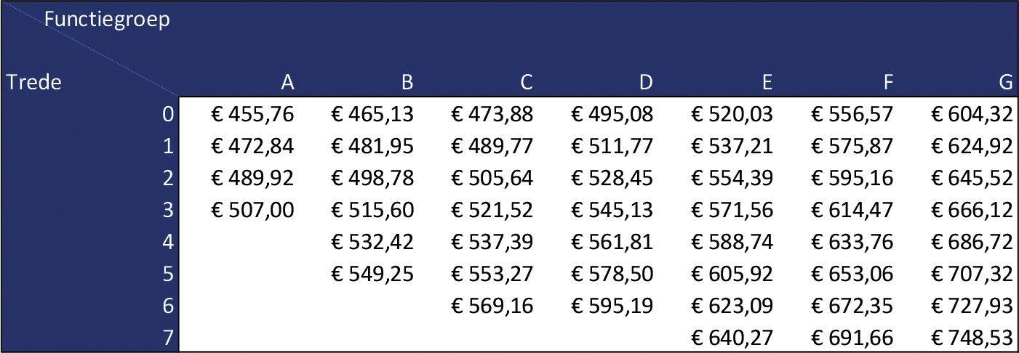Image resolution: width=1019 pixels, height=353 pixels.
Task: Click the € 569,16 cell
Action: (492, 307)
